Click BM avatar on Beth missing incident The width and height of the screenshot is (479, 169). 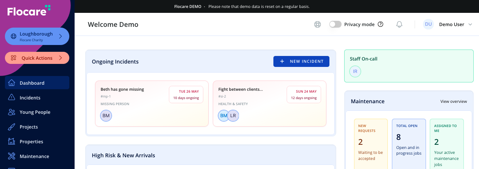106,116
